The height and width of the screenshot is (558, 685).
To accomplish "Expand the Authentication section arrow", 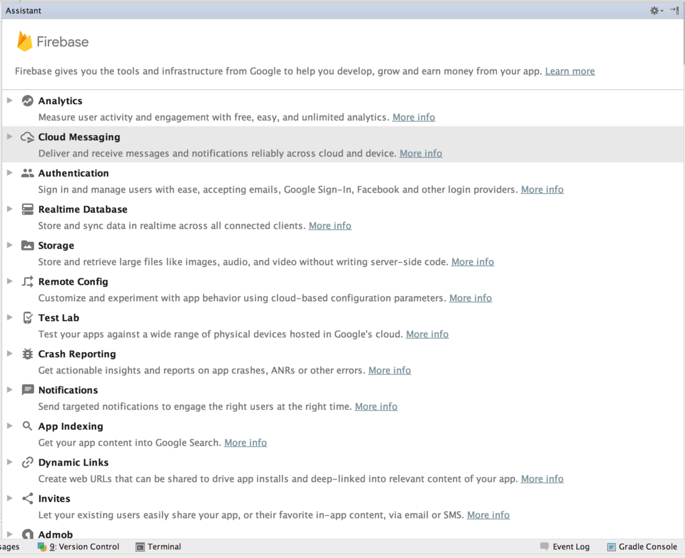I will click(9, 173).
